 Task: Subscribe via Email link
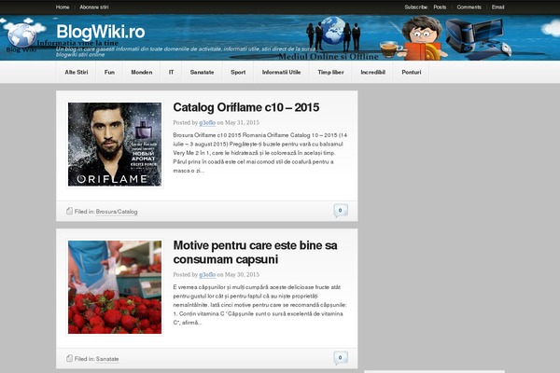pos(497,7)
